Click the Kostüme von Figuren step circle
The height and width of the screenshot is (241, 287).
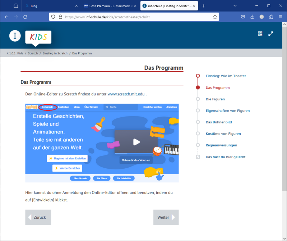coord(198,133)
